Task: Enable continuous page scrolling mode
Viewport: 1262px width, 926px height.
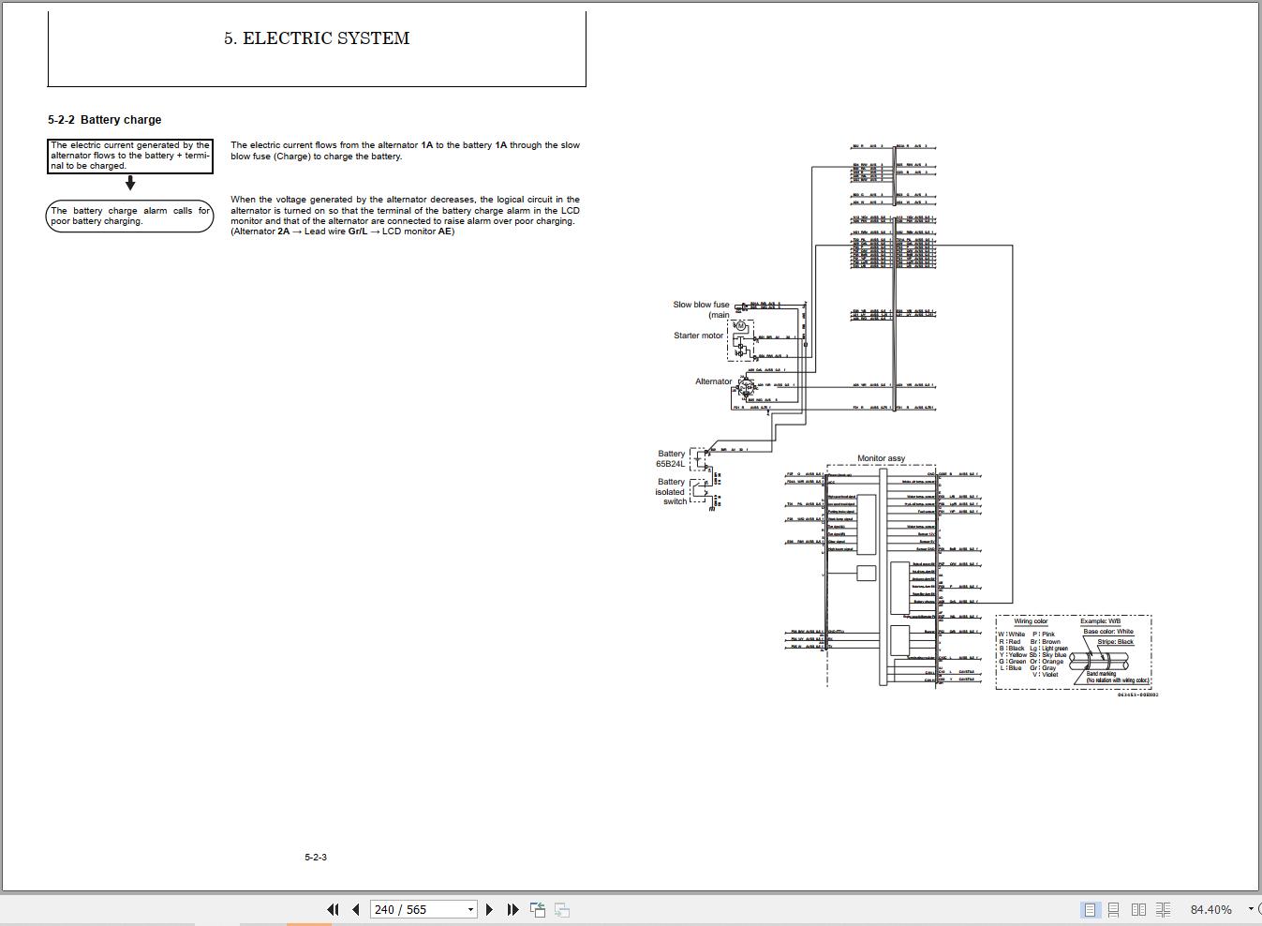Action: 1114,909
